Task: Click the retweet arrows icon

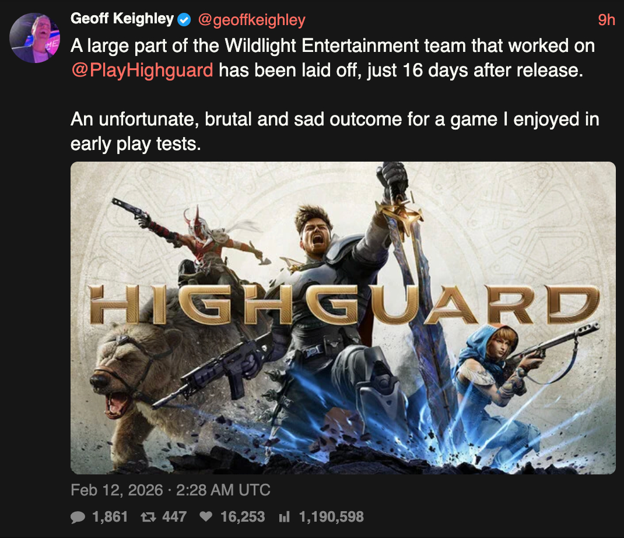Action: coord(149,517)
